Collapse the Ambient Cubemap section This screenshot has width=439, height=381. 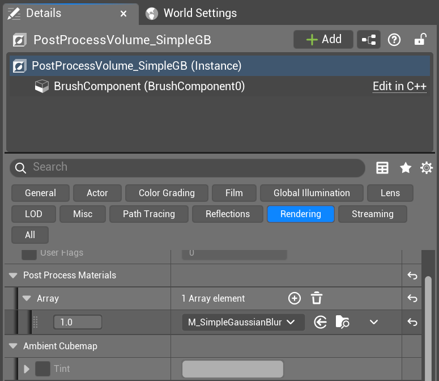pos(13,346)
